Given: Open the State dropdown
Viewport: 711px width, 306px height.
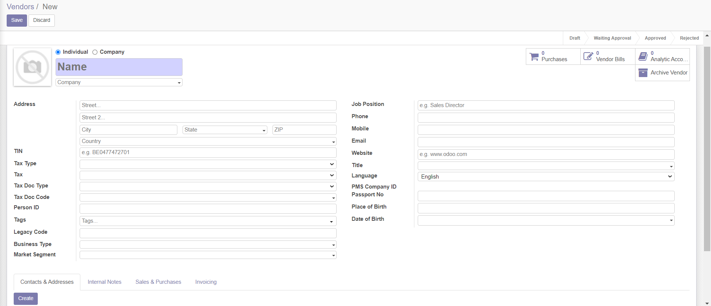Looking at the screenshot, I should tap(225, 130).
